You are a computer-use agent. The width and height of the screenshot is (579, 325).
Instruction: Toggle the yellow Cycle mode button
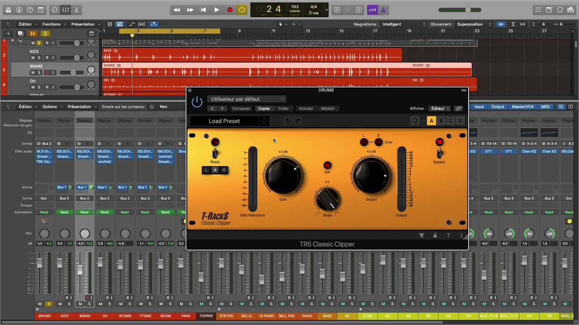tap(242, 10)
